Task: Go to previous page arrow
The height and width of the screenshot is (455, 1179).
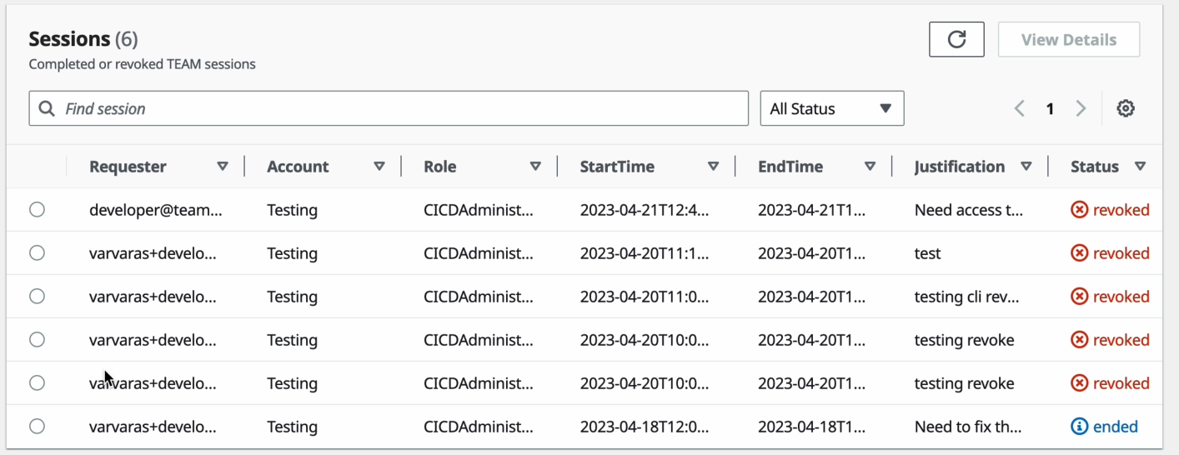Action: click(1019, 108)
